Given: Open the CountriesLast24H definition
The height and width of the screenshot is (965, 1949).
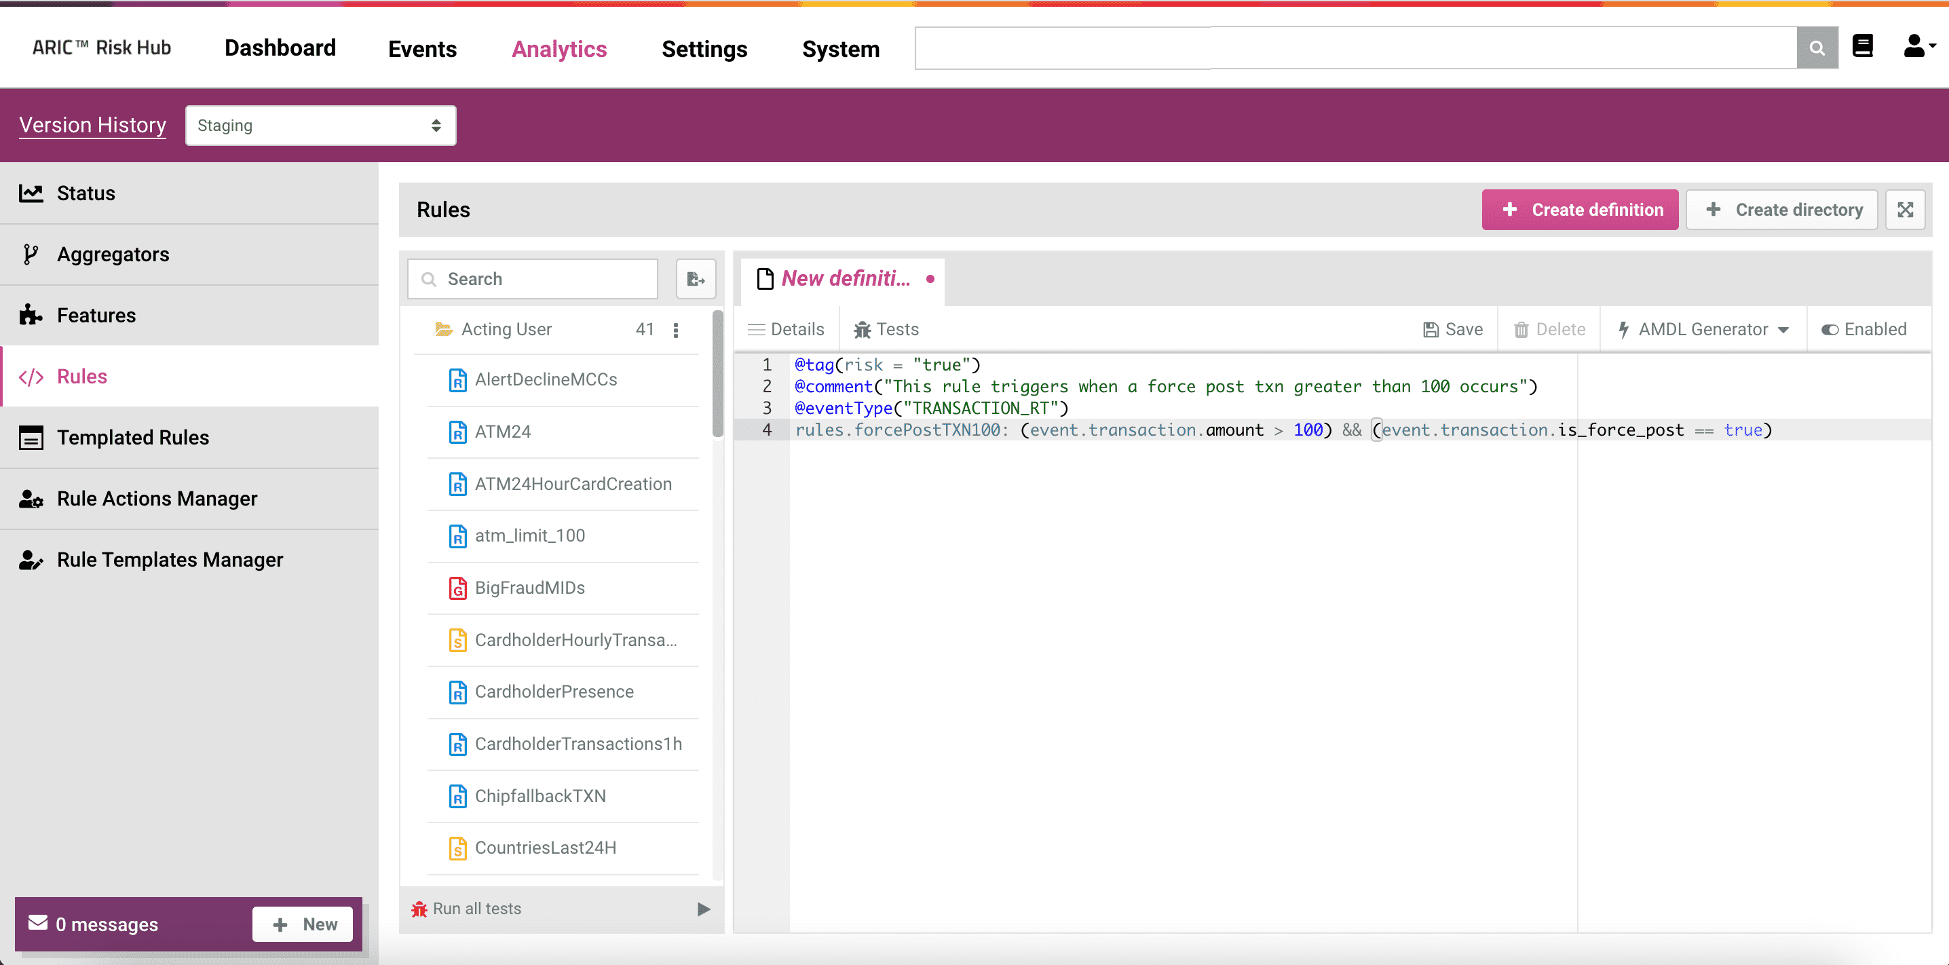Looking at the screenshot, I should (563, 848).
